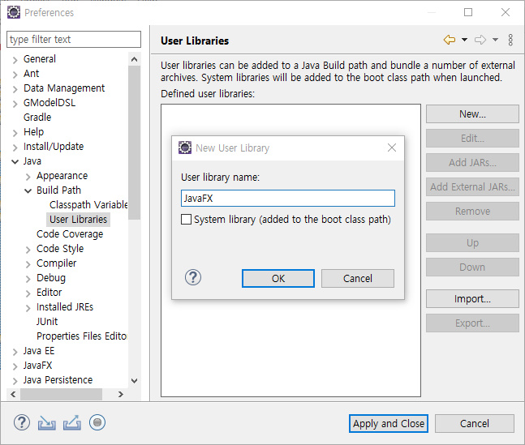525x445 pixels.
Task: Expand the Installed JREs node
Action: tap(28, 308)
